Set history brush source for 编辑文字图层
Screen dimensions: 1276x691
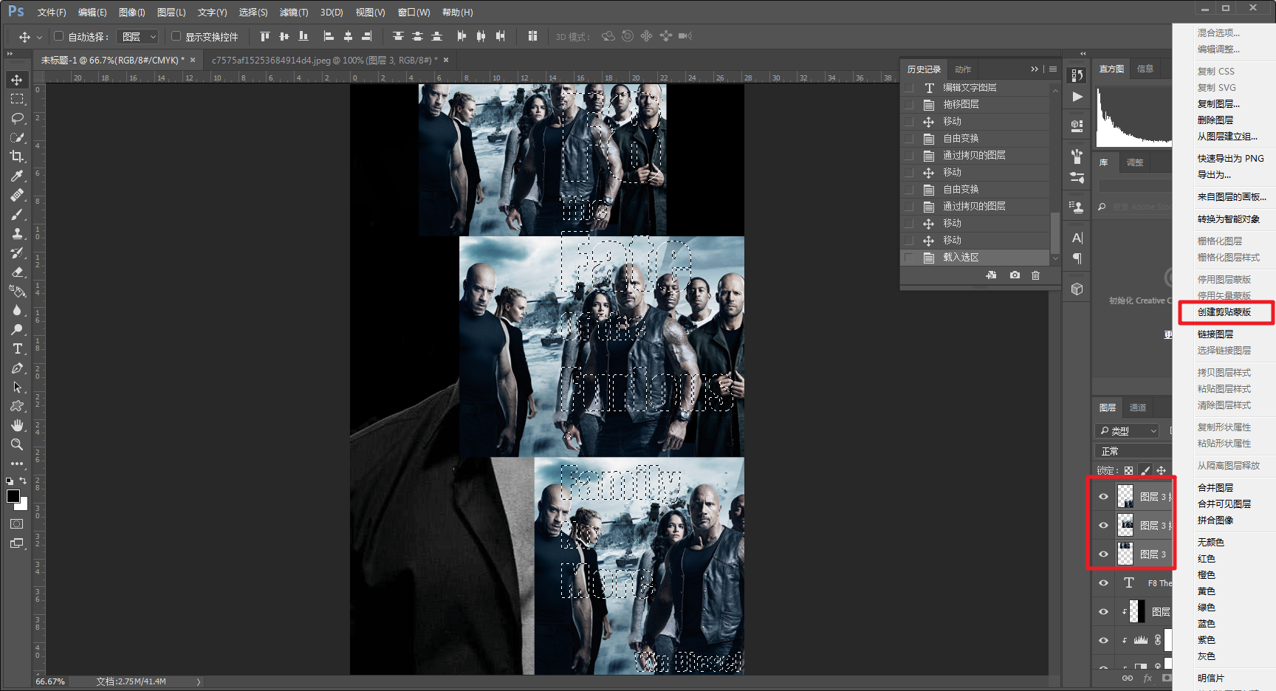coord(909,87)
